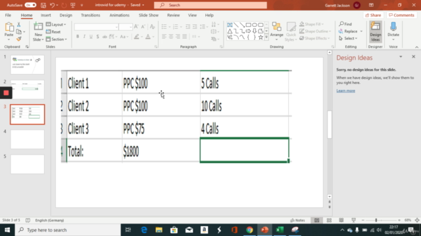Open the Layout dropdown
This screenshot has width=421, height=236.
56,25
